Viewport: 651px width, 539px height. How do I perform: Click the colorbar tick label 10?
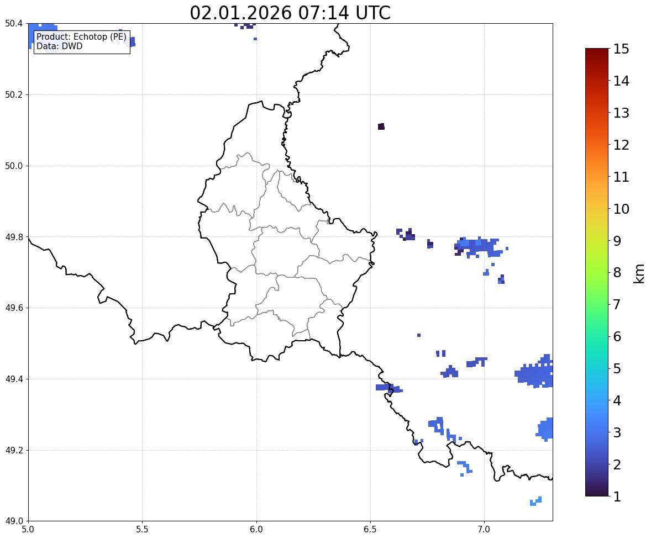(621, 209)
